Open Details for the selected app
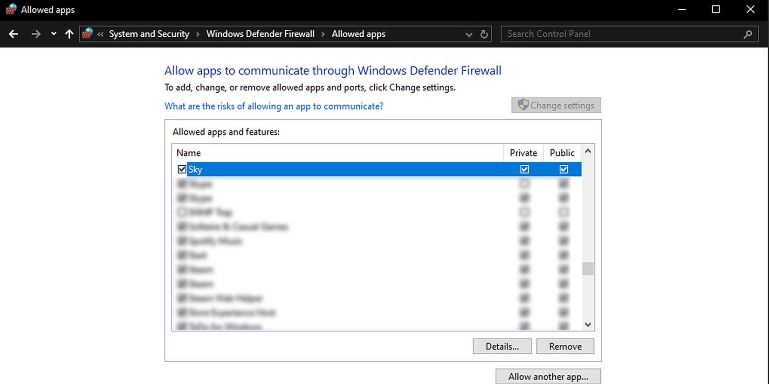Viewport: 769px width, 384px height. (502, 346)
